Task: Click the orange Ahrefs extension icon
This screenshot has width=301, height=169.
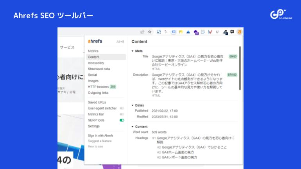Action: pos(239,32)
